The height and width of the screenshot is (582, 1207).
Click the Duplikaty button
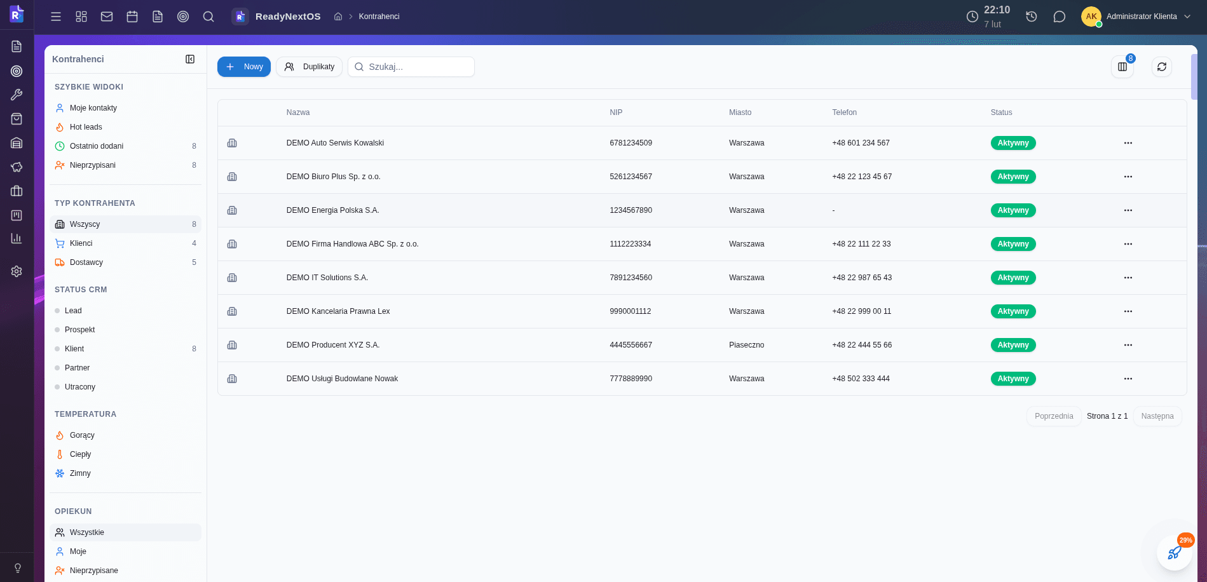click(x=310, y=67)
